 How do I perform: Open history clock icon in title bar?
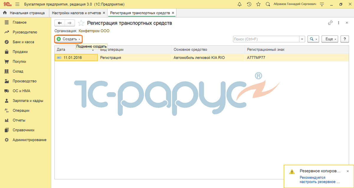(x=249, y=4)
